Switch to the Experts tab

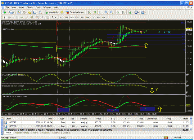[56, 133]
